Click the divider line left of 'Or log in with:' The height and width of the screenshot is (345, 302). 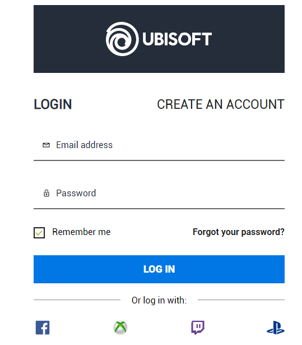click(x=77, y=300)
